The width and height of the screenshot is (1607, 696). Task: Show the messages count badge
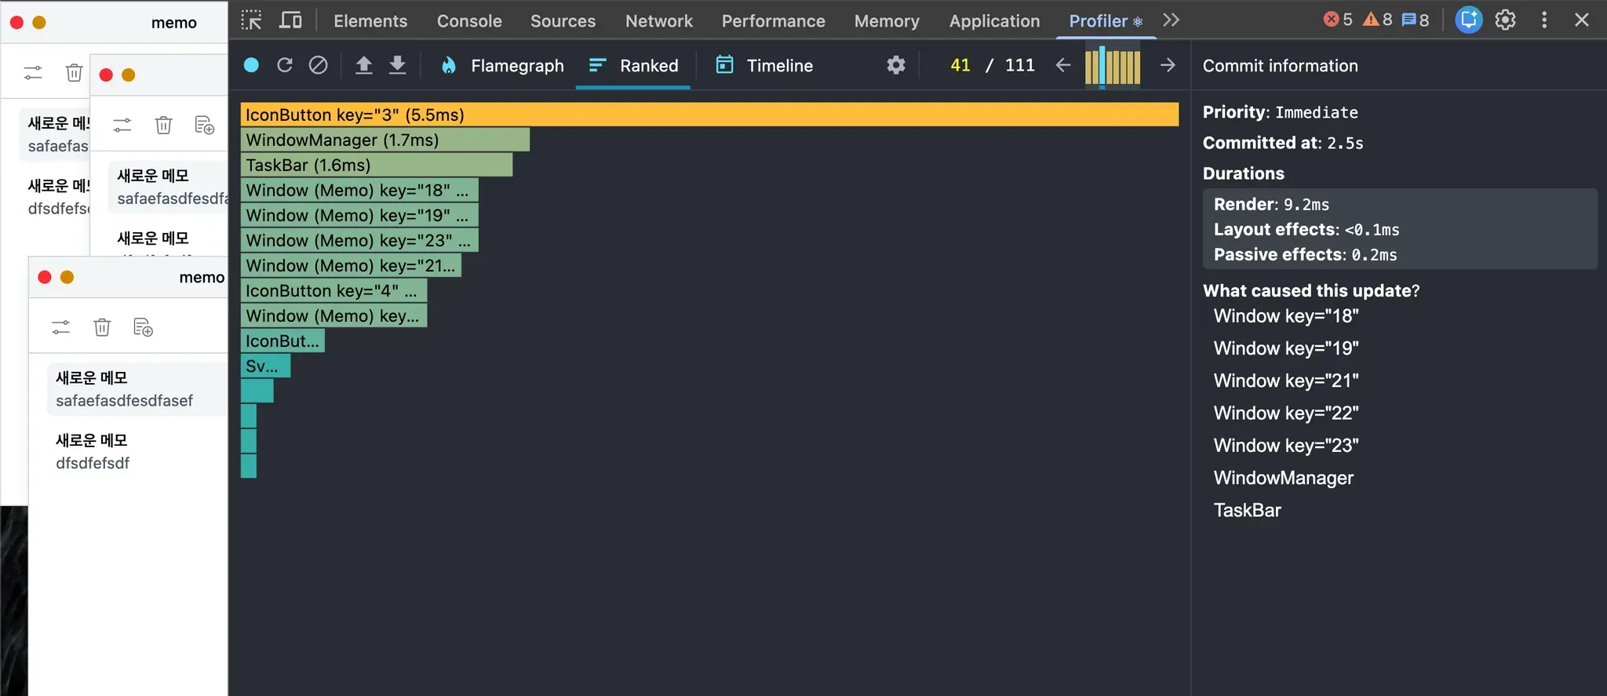[1416, 20]
